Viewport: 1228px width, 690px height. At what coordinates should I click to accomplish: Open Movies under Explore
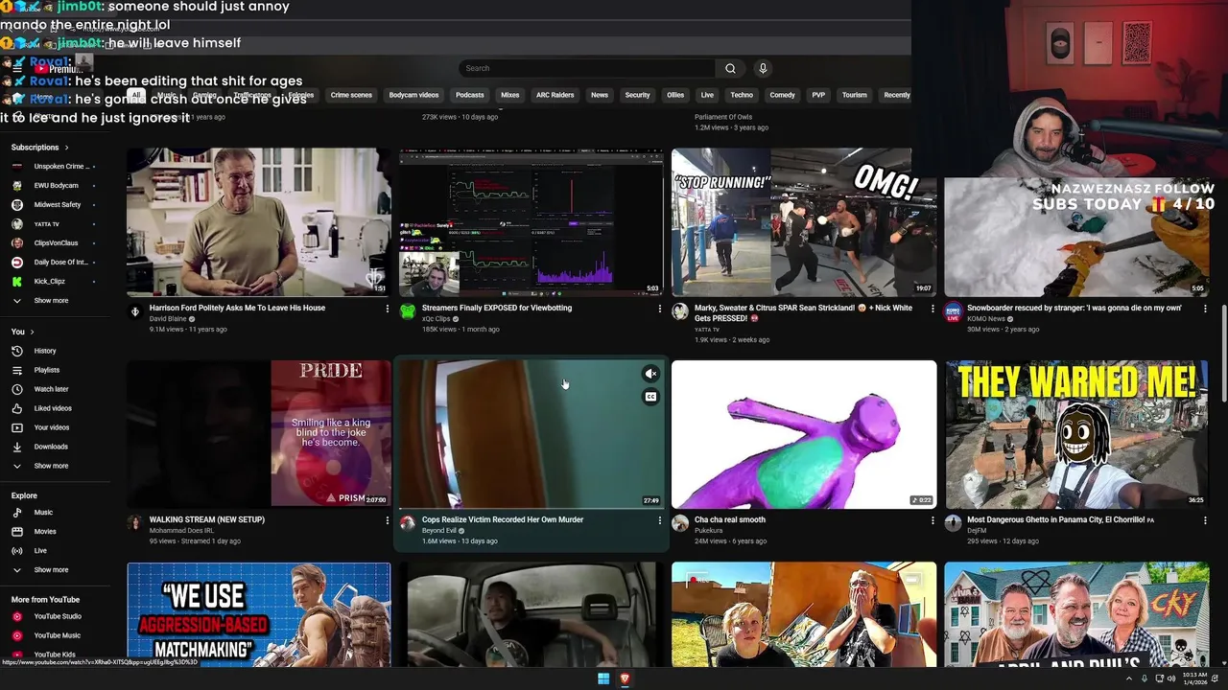[x=45, y=532]
